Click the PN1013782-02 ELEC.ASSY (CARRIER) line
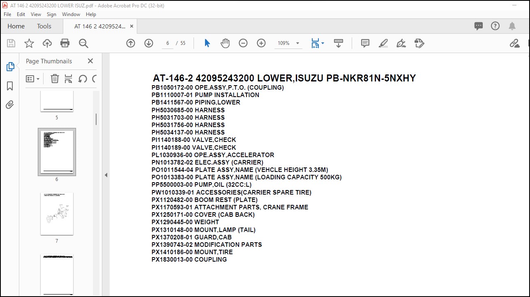This screenshot has width=530, height=297. point(207,162)
